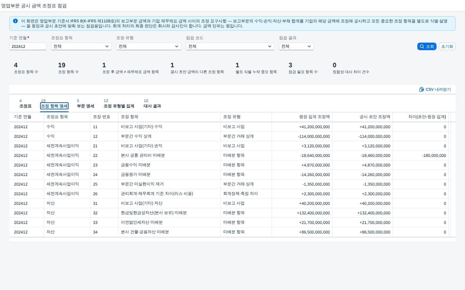Select the 부문간 수익 상계 row

(x=233, y=136)
